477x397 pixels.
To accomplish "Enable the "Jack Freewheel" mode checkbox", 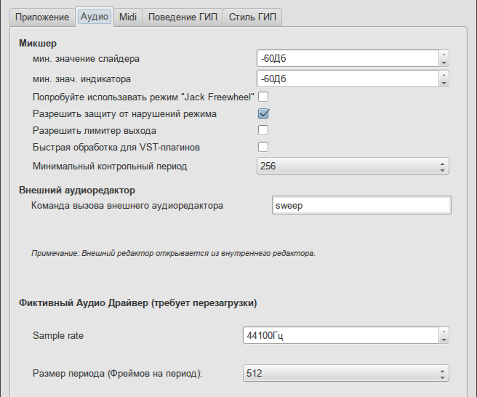I will click(x=263, y=97).
